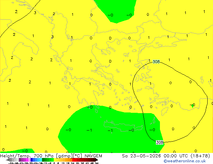Click the '(18+78)' forecast run label
Image resolution: width=213 pixels, height=164 pixels.
click(x=201, y=156)
